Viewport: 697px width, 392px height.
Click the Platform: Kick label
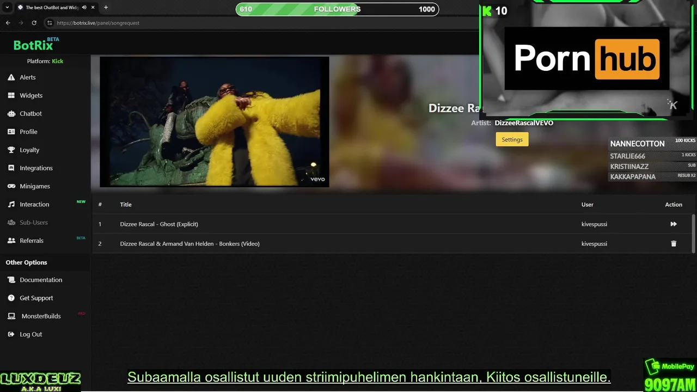click(x=45, y=61)
